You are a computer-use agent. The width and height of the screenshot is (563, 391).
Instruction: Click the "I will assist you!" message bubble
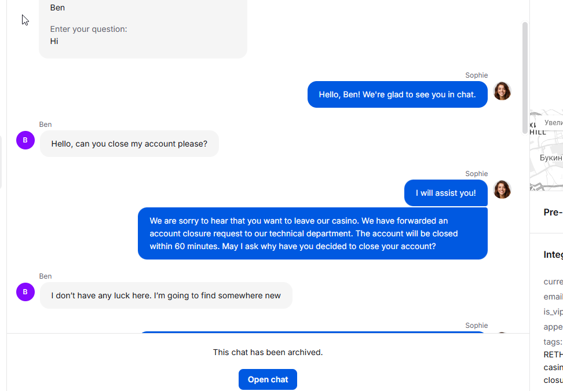tap(445, 193)
